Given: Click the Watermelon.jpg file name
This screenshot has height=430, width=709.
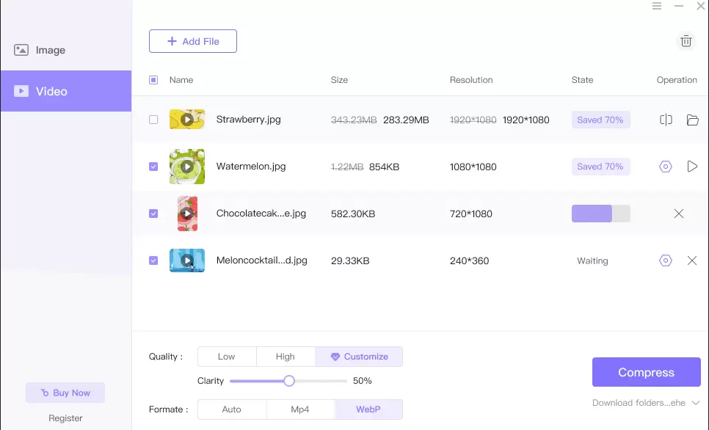Looking at the screenshot, I should pos(251,167).
